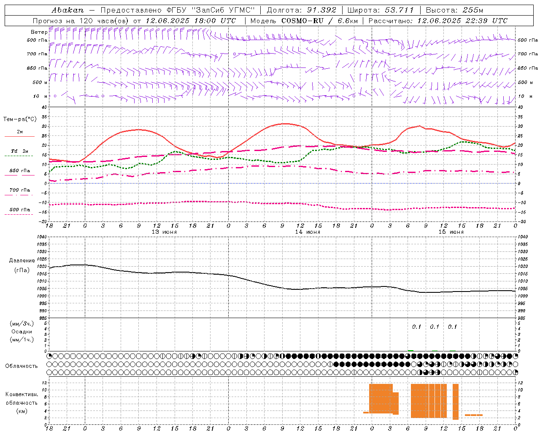
Task: Select forecast start time 12.06.2025 18:00 UTC
Action: [191, 21]
